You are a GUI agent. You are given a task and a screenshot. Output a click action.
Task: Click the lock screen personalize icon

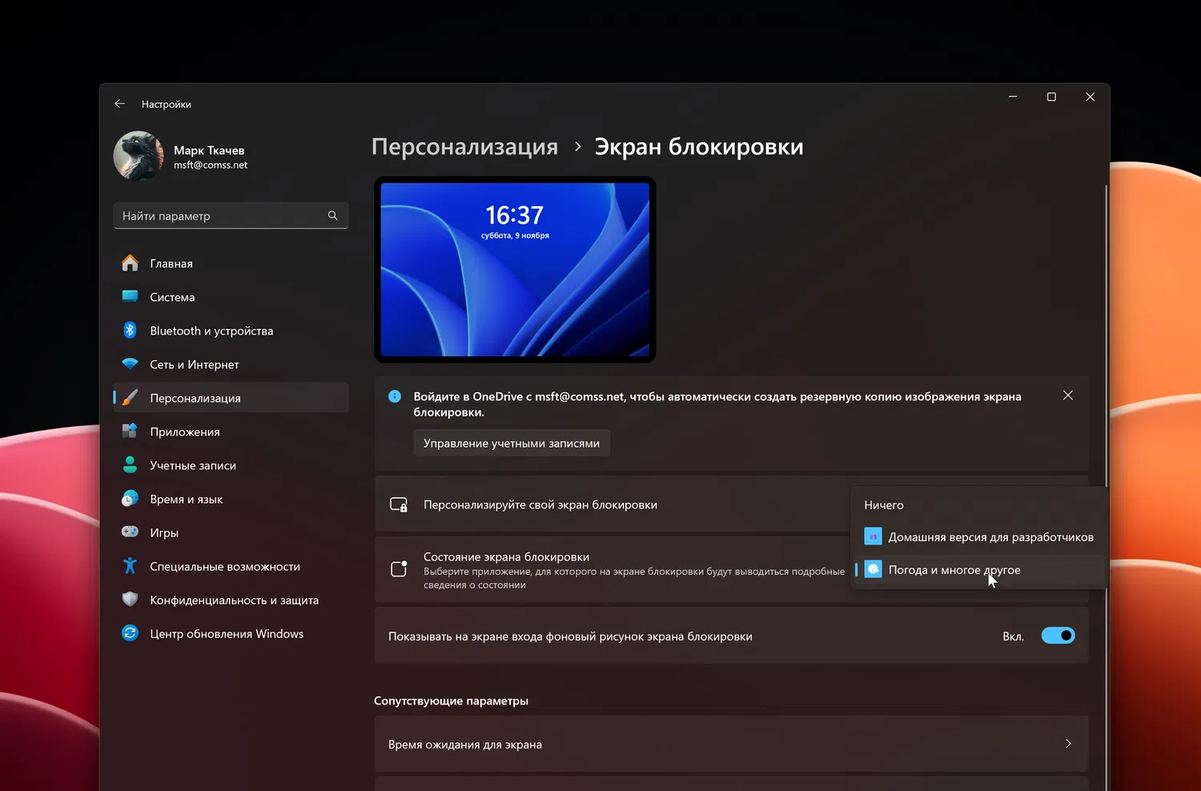click(399, 504)
